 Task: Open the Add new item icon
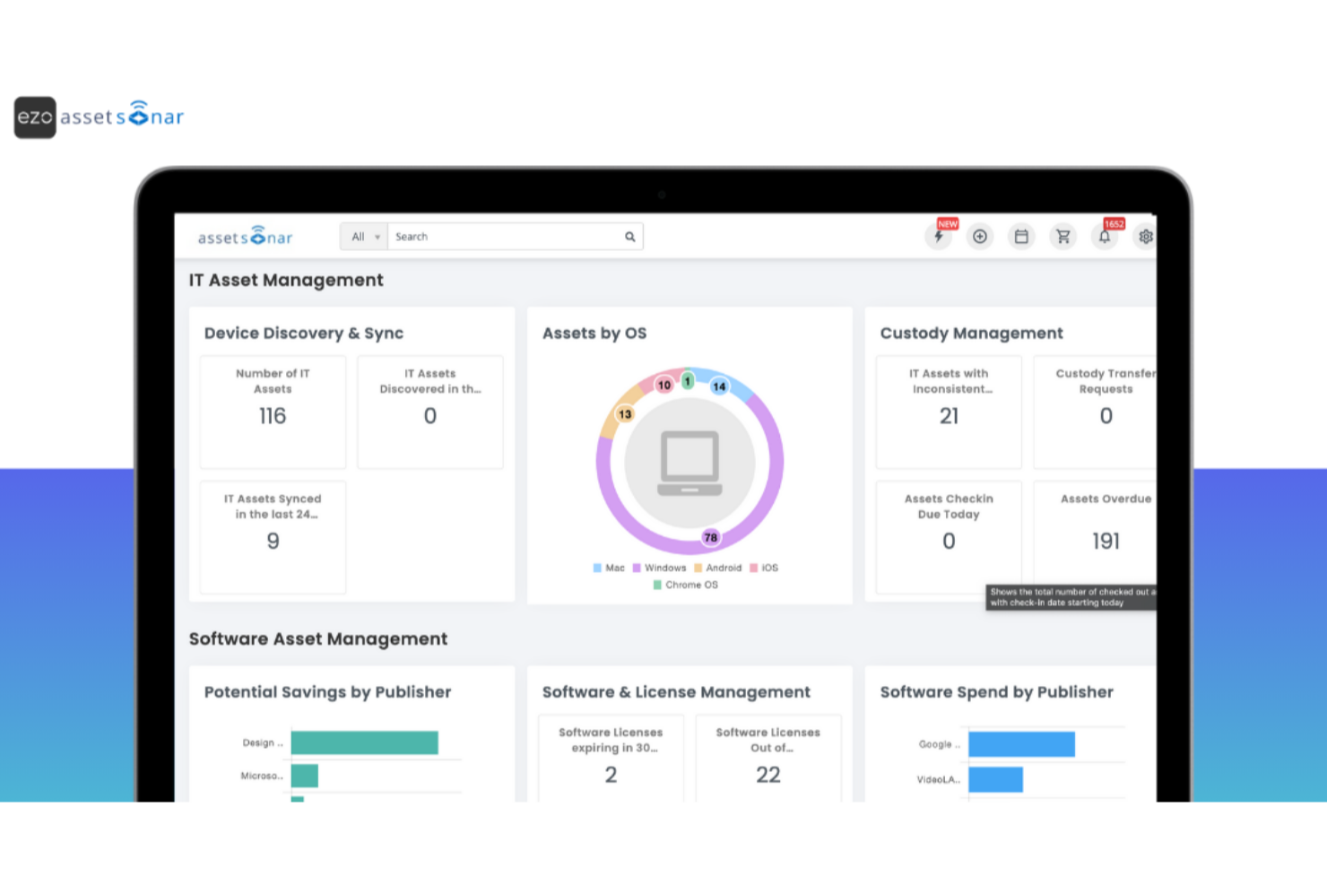click(980, 236)
